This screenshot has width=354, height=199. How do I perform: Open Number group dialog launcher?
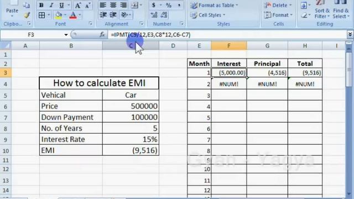point(182,23)
